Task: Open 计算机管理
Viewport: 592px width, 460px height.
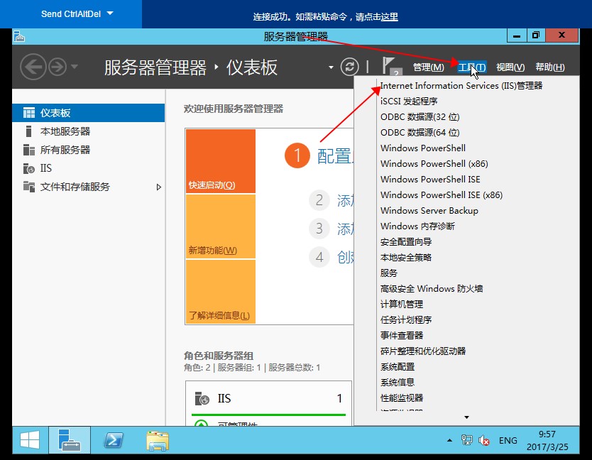Action: point(402,305)
